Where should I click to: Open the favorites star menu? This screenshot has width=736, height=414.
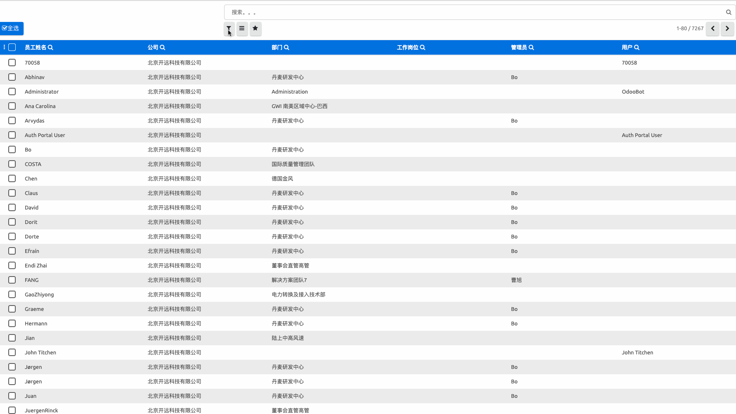(256, 29)
